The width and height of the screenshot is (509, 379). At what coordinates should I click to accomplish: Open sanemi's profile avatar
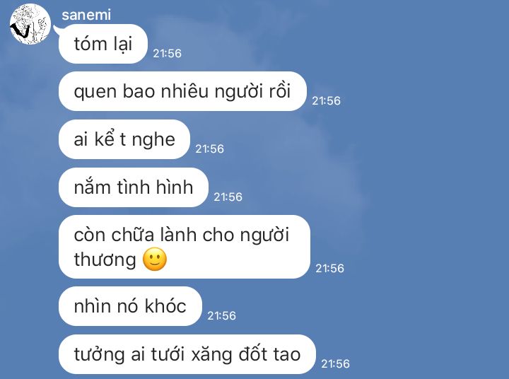(x=30, y=24)
